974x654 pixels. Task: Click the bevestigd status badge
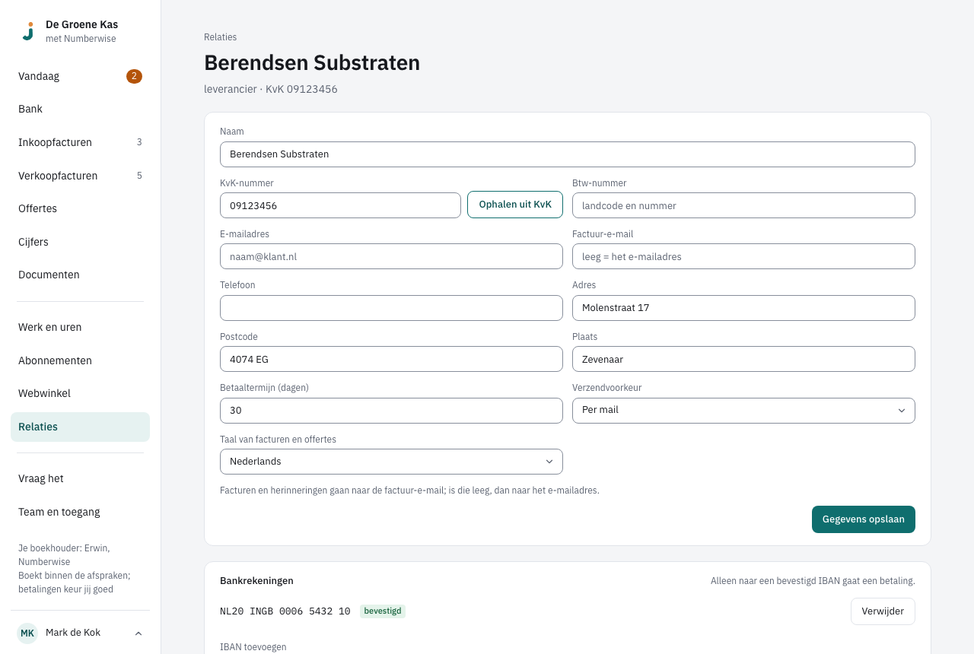383,611
